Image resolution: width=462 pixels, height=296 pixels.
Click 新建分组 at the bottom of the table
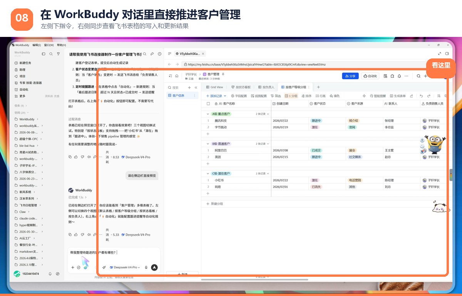(x=214, y=204)
